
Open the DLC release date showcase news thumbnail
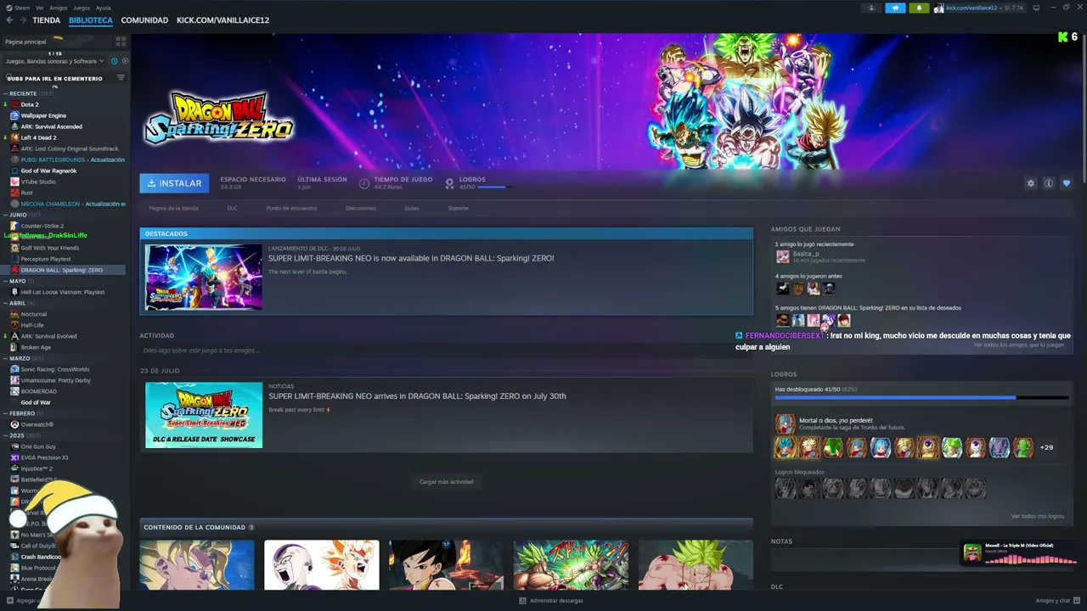pyautogui.click(x=204, y=415)
